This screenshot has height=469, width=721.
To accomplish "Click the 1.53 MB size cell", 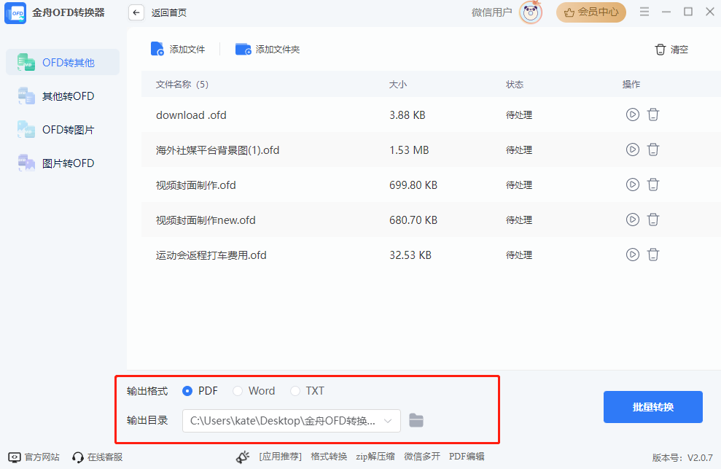I will click(x=409, y=150).
